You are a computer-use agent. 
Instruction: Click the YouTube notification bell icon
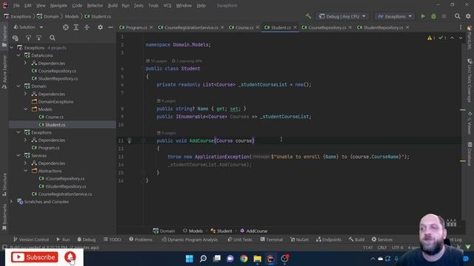pyautogui.click(x=70, y=257)
